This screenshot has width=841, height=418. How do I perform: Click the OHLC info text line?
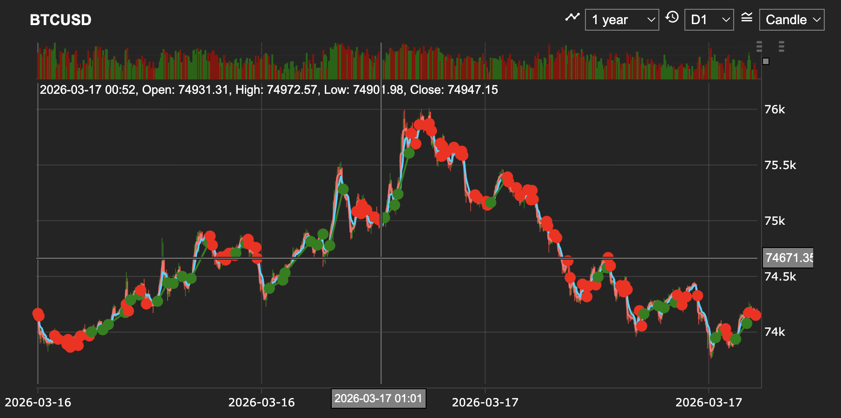coord(268,90)
